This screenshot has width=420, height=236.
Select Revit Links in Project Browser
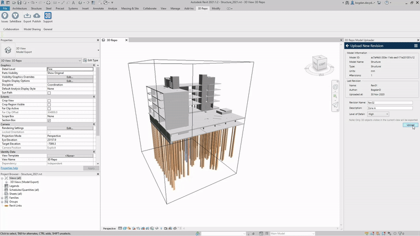[x=15, y=206]
